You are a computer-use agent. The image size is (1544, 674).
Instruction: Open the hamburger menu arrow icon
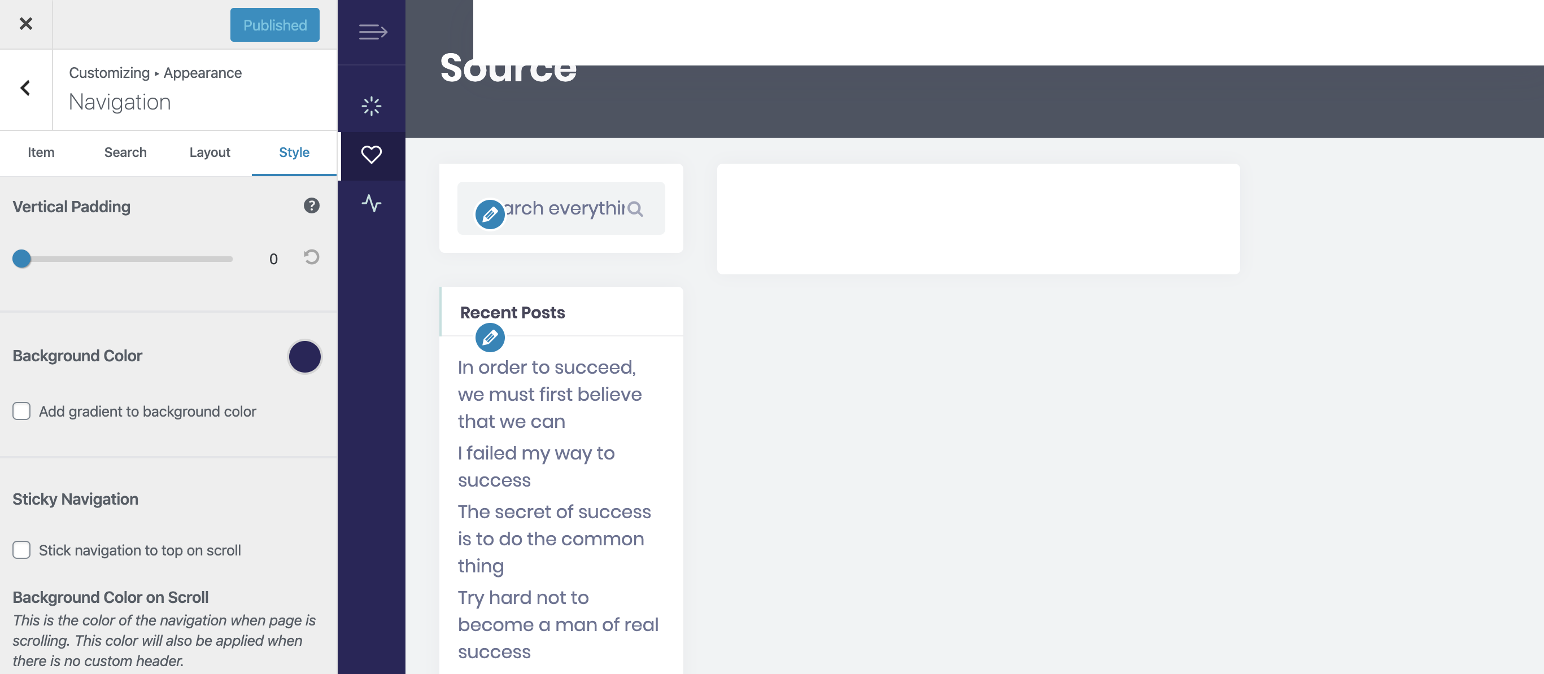coord(372,31)
